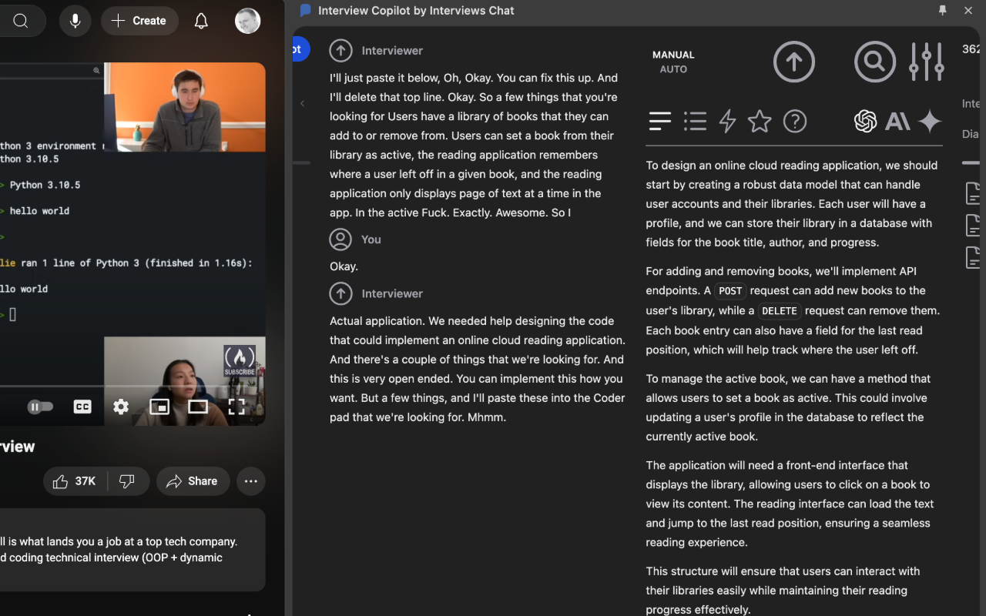Click the large upload arrow icon
Viewport: 986px width, 616px height.
(793, 62)
